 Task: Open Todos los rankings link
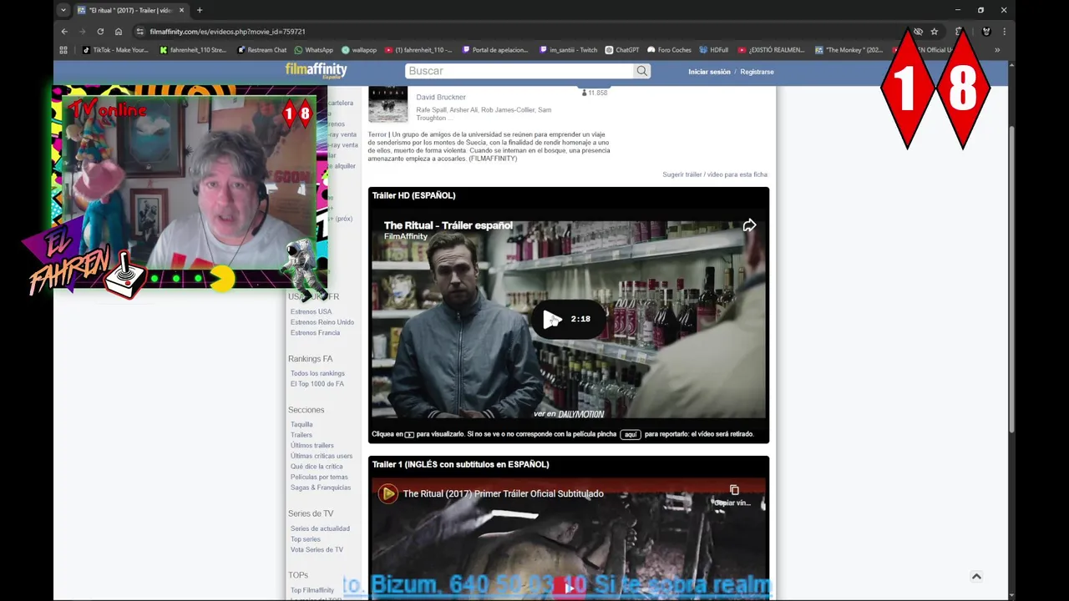click(317, 373)
